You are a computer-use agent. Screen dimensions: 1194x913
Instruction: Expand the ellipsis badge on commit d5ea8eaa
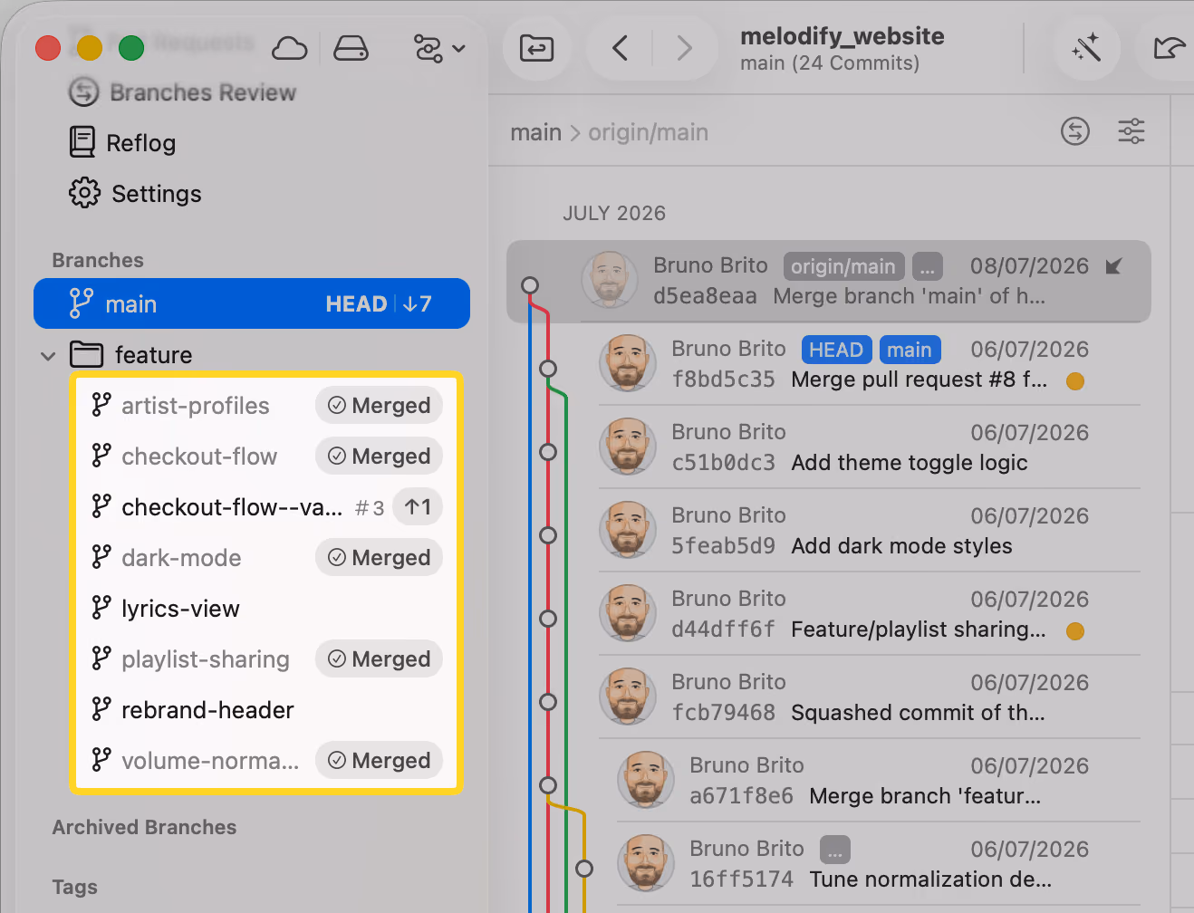click(x=928, y=266)
